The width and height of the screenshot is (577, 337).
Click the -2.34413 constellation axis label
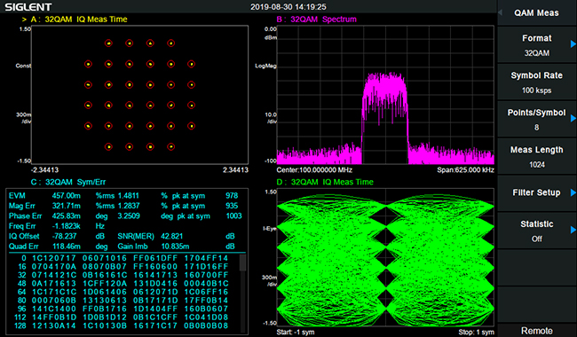click(x=44, y=169)
